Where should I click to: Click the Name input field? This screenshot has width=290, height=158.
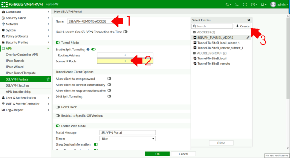coord(91,21)
